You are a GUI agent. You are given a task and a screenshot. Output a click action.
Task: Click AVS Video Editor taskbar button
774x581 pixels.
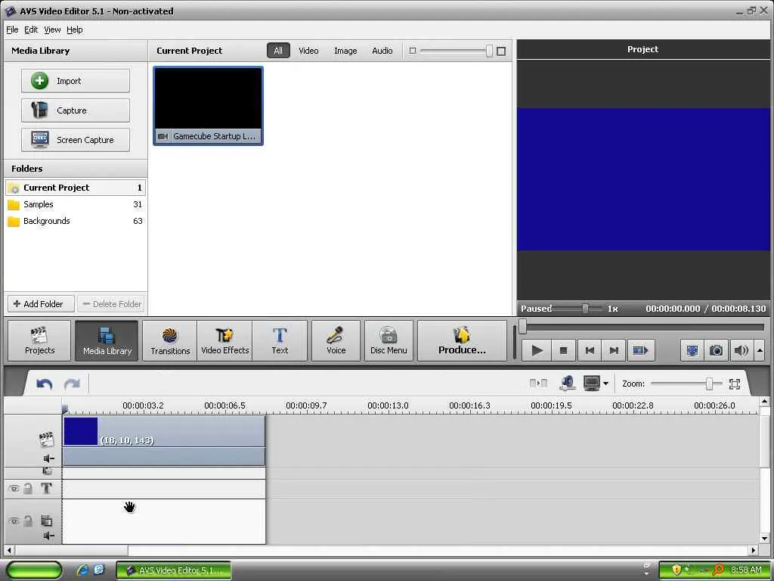click(x=174, y=570)
